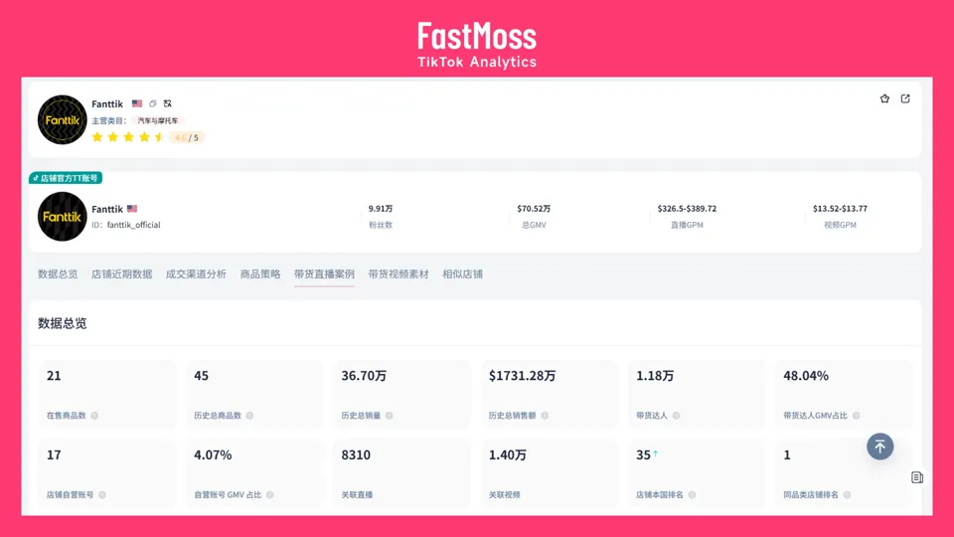Viewport: 954px width, 537px height.
Task: Click info icon next to 同品类店铺排名
Action: click(847, 494)
